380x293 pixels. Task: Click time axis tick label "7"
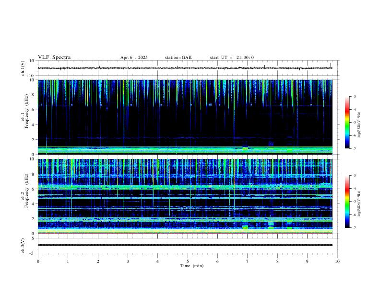point(248,261)
